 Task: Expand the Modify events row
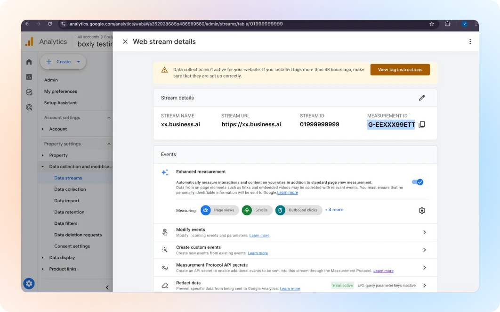(x=424, y=232)
